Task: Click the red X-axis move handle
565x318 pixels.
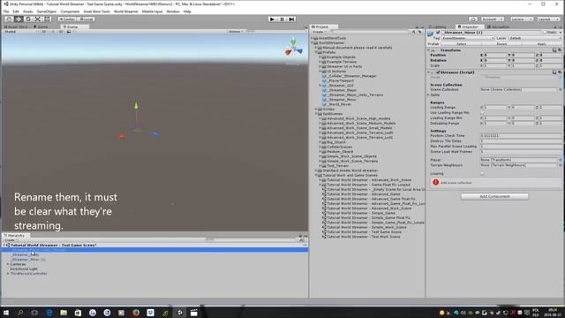Action: click(x=122, y=136)
